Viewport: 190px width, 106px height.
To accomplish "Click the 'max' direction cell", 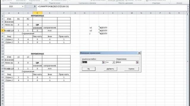I will coord(50,31).
